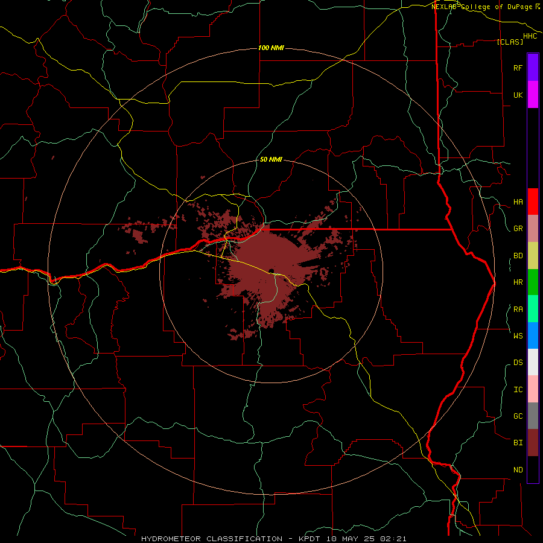Click the RF purple legend swatch
This screenshot has height=543, width=543.
(x=533, y=68)
